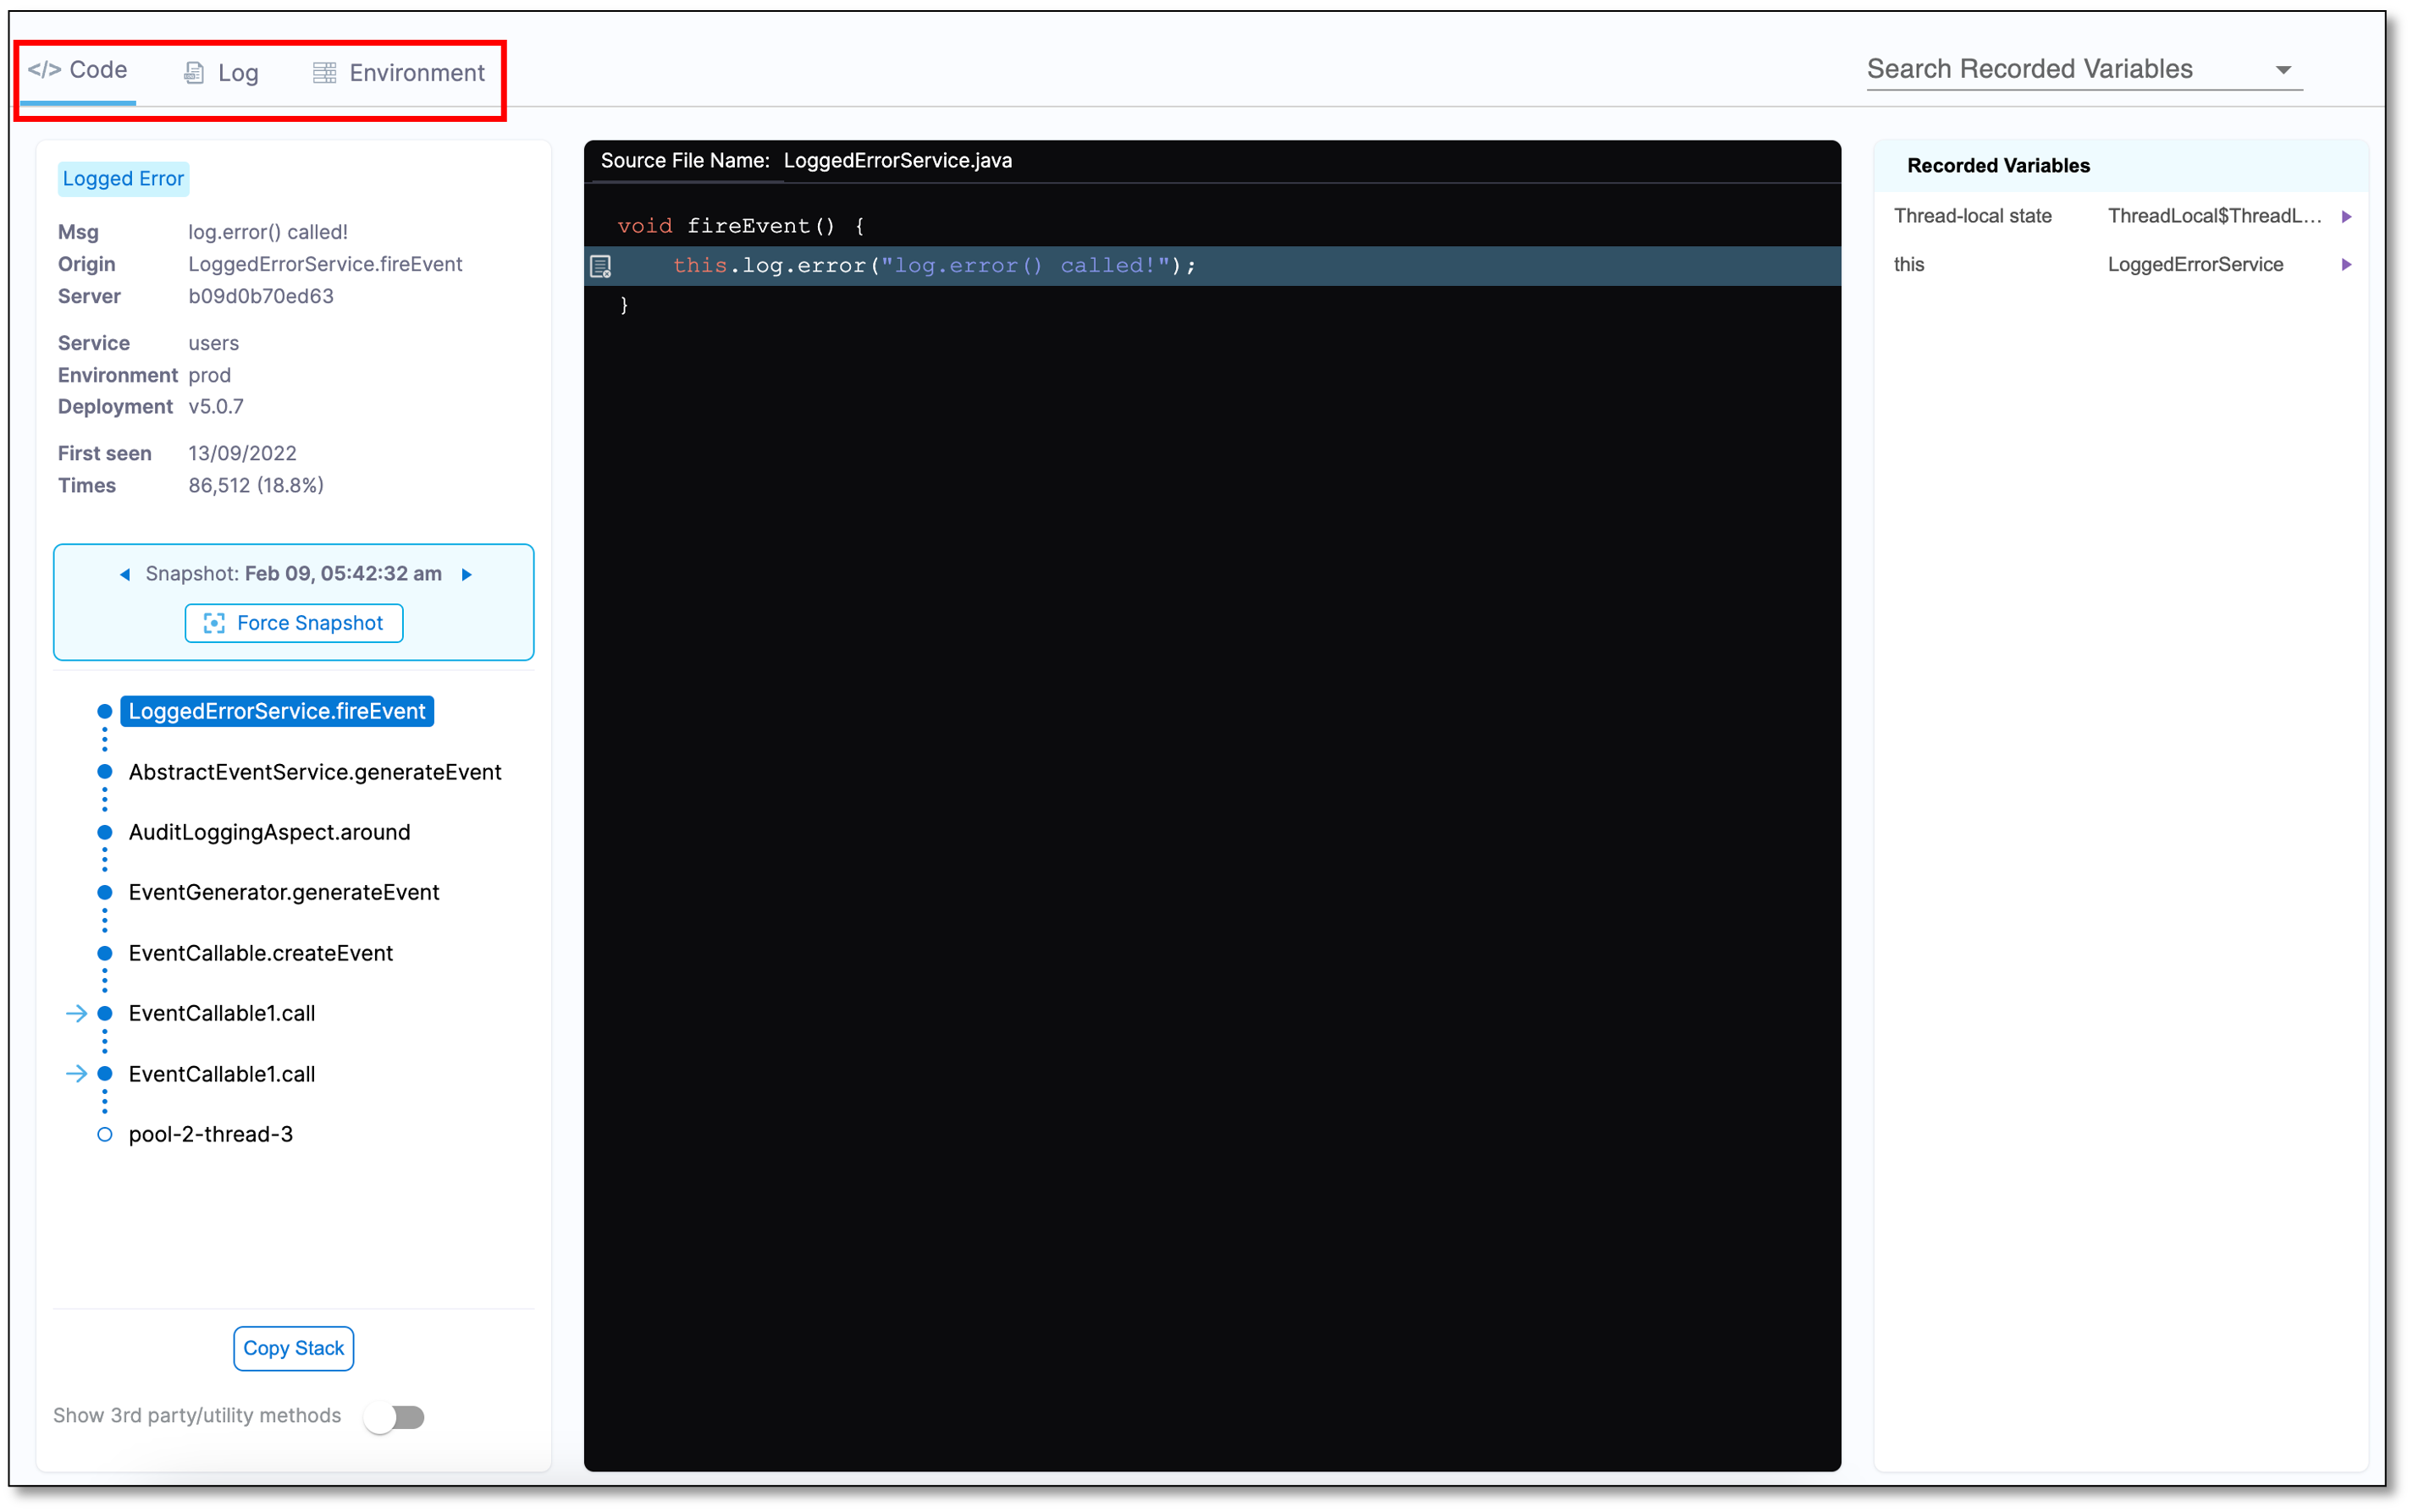Click the document icon beside Log

coord(193,72)
